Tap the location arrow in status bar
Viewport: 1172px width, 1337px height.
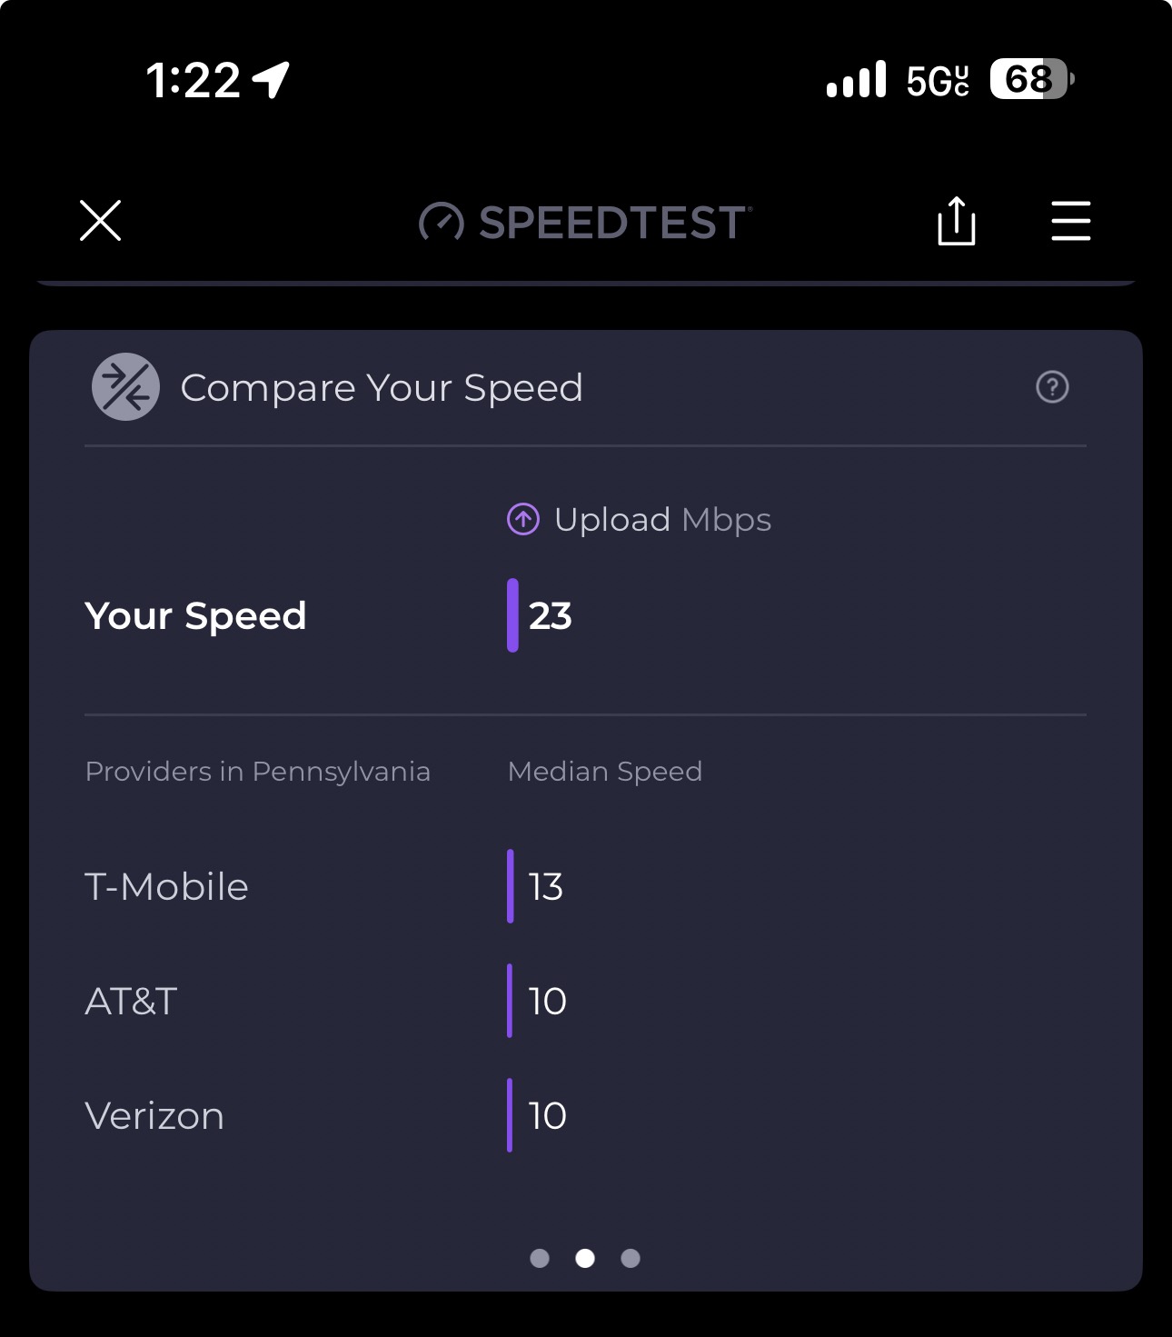tap(271, 79)
